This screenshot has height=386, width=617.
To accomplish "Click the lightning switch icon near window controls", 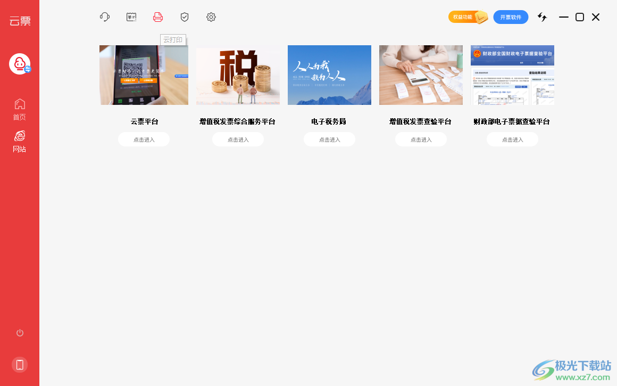I will (x=542, y=17).
